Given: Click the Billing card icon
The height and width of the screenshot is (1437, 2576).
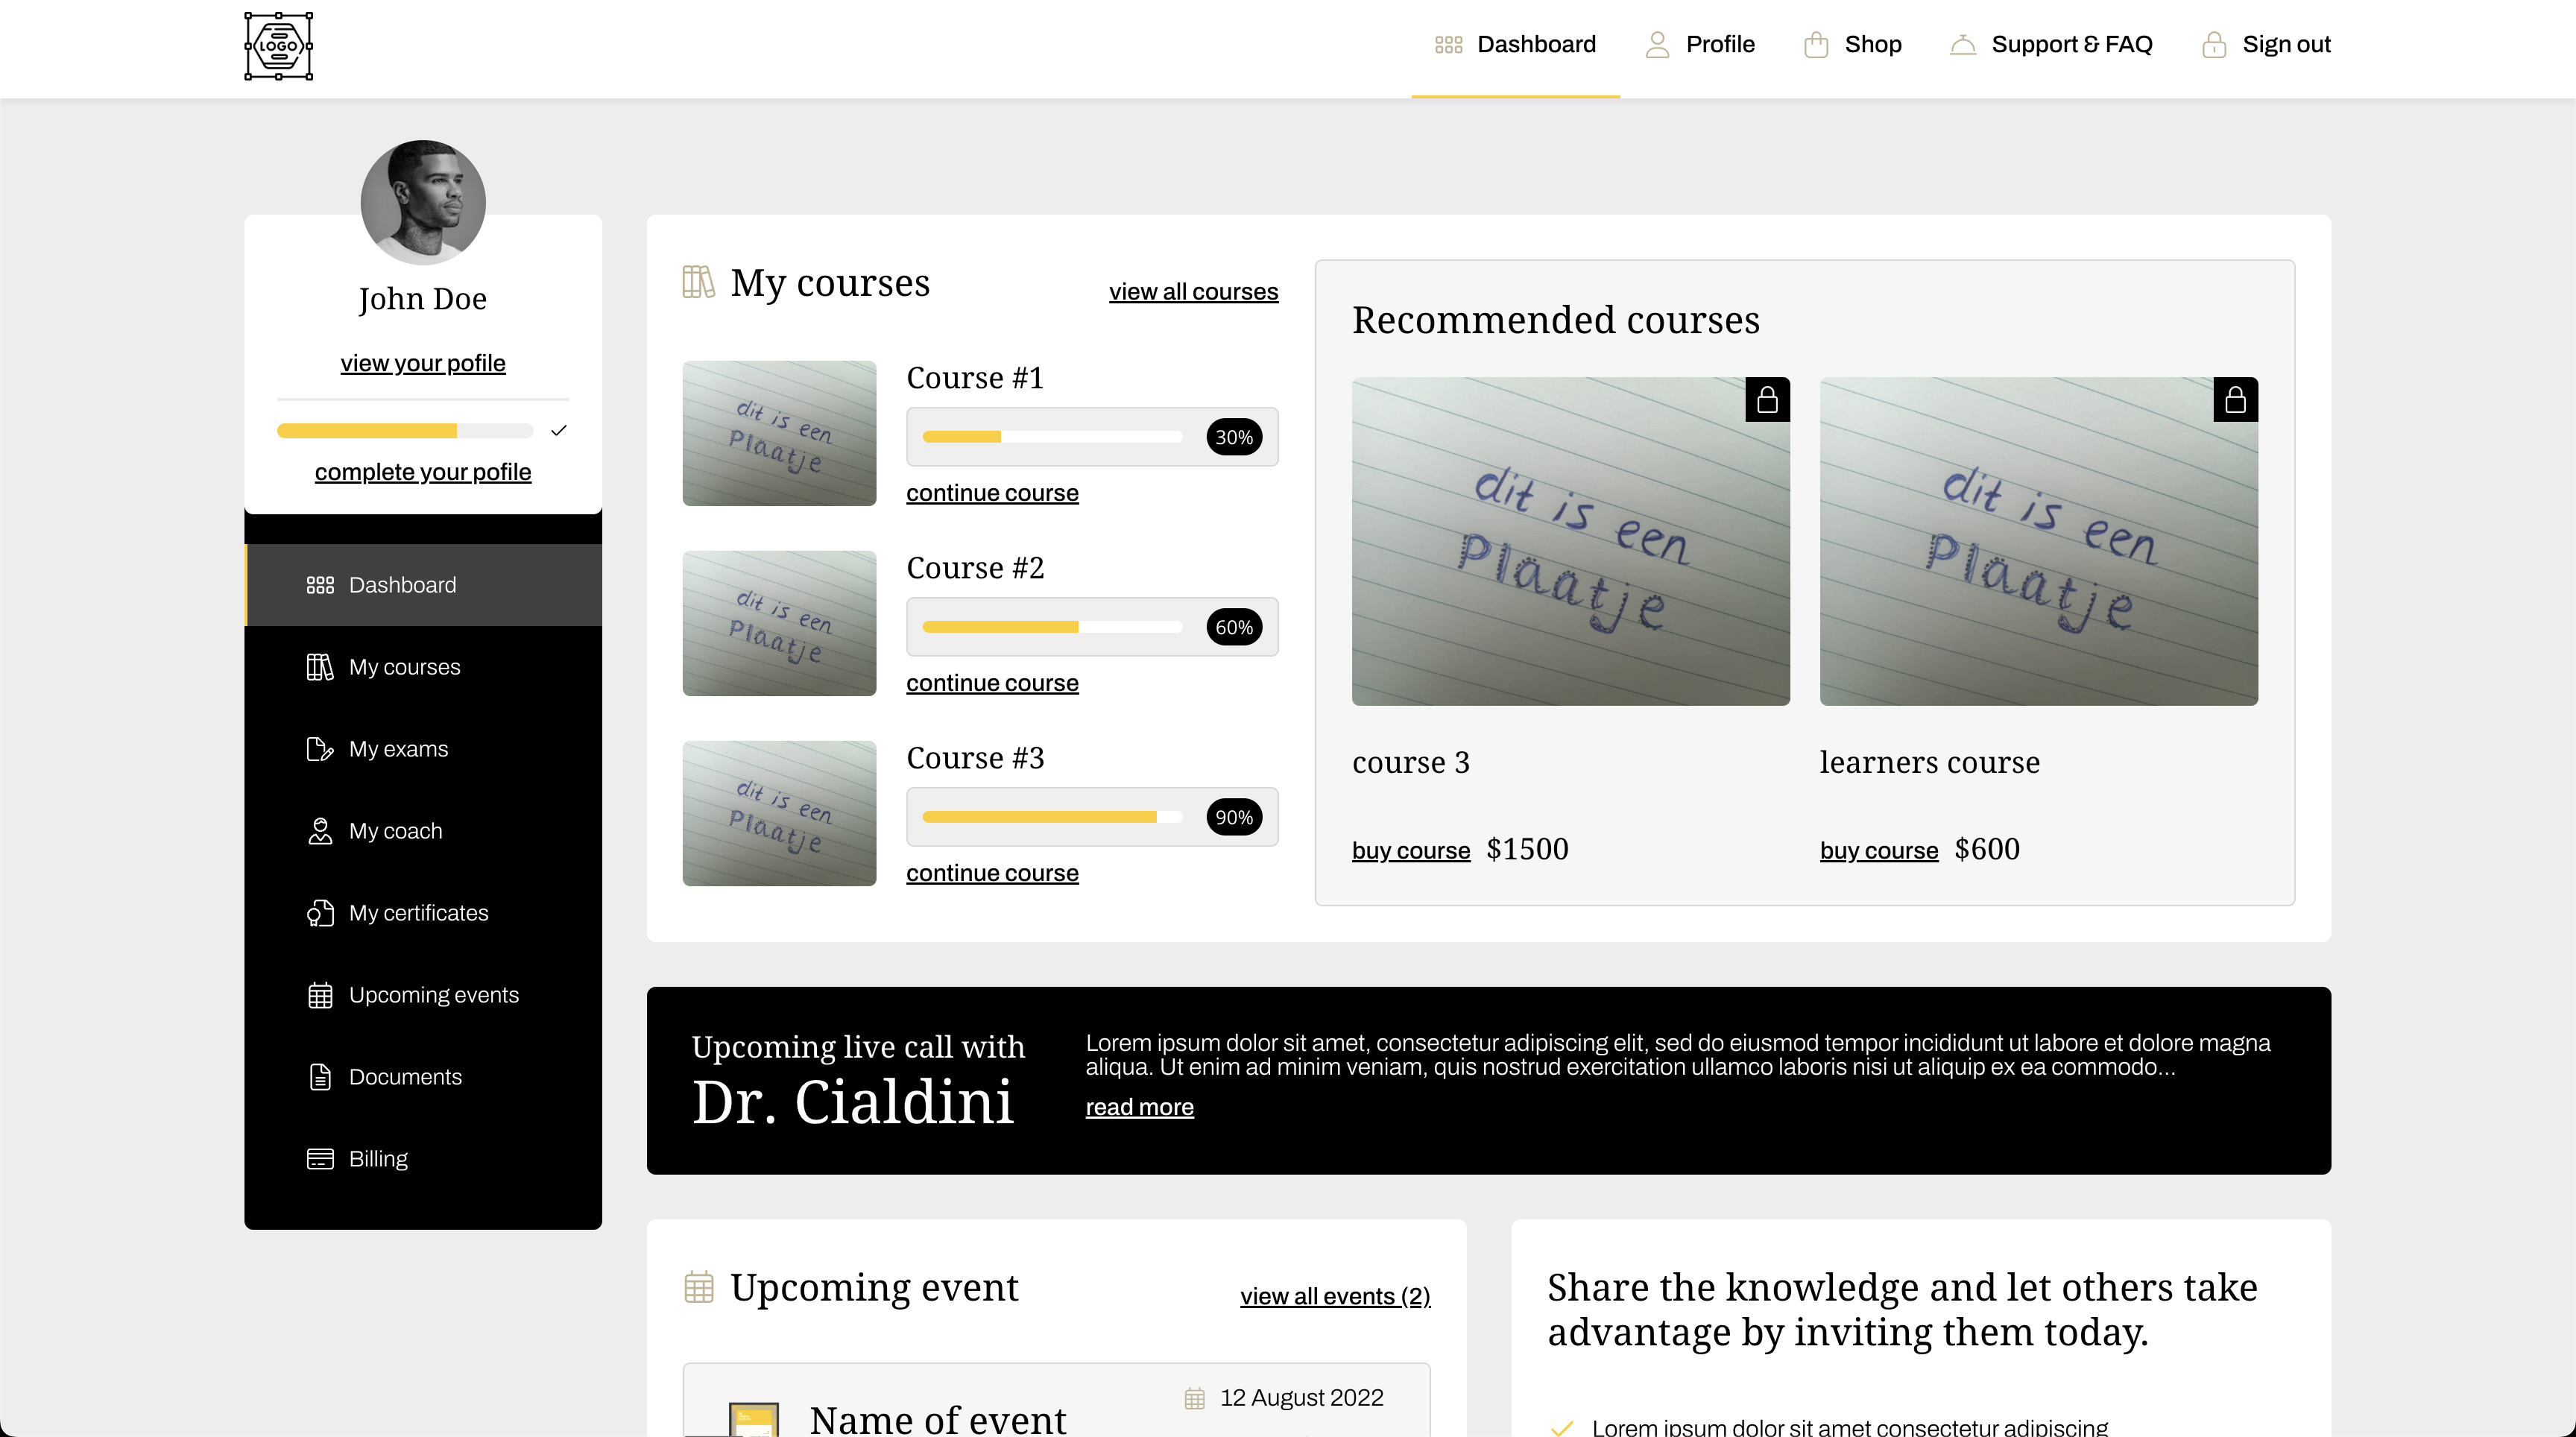Looking at the screenshot, I should point(319,1159).
